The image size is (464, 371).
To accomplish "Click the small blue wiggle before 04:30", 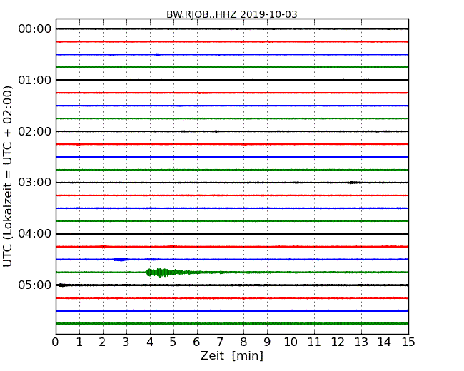I will click(121, 260).
